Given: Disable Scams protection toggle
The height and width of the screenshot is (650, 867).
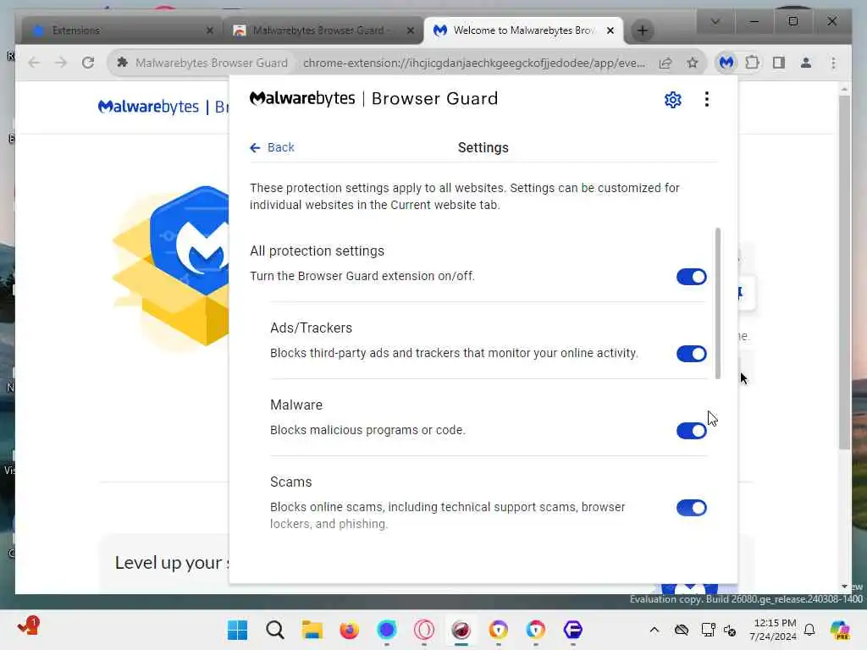Looking at the screenshot, I should [x=691, y=508].
